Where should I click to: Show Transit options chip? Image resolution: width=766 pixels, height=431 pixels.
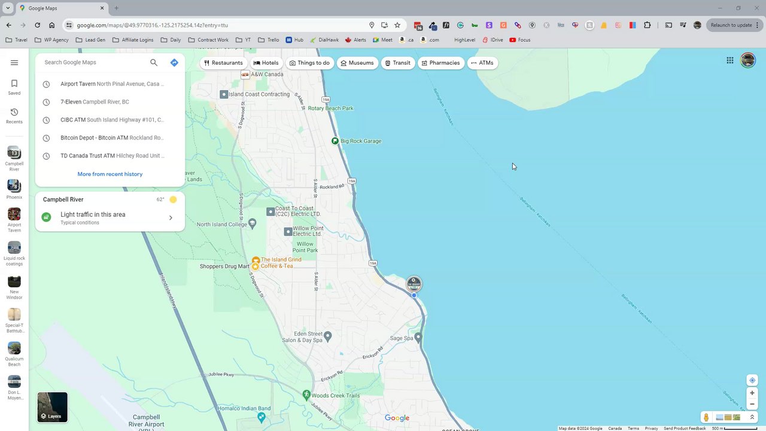pos(397,63)
